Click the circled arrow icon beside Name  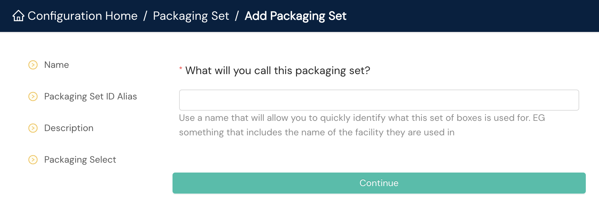click(x=33, y=65)
